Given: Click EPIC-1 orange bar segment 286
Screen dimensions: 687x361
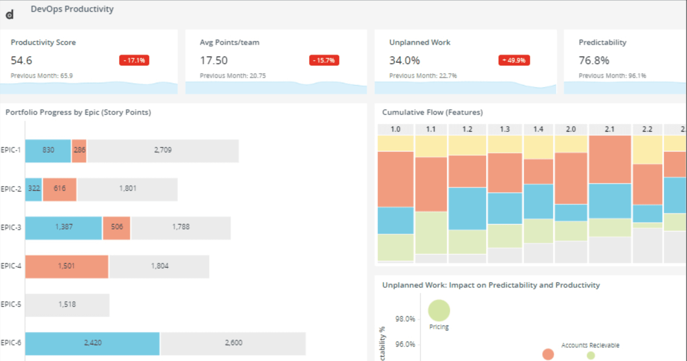Looking at the screenshot, I should click(79, 151).
